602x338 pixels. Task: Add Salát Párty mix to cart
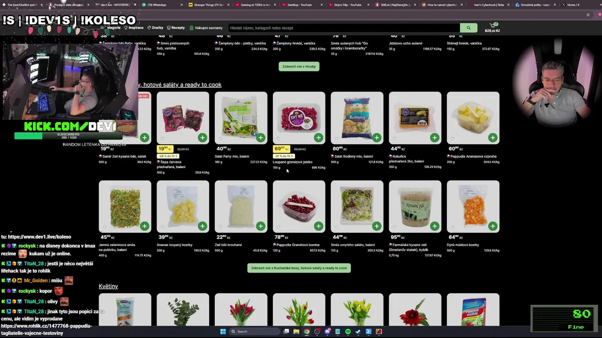261,138
